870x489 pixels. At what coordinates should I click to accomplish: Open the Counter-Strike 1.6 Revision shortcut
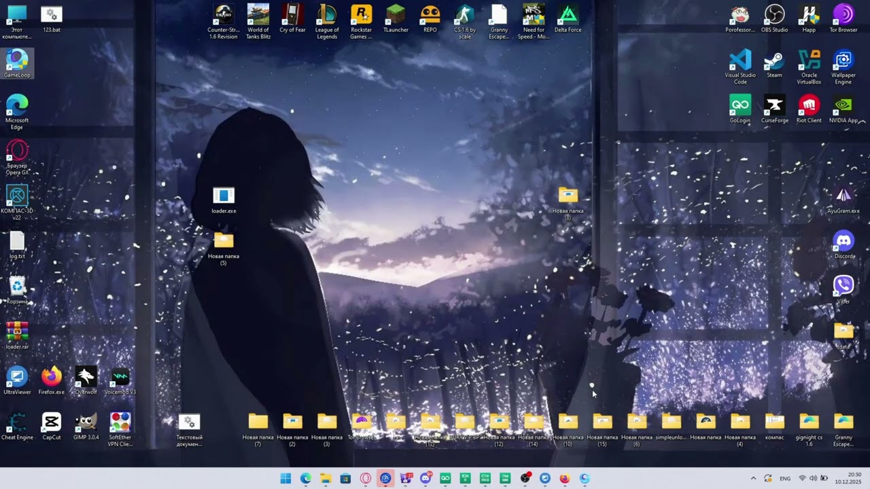[x=223, y=22]
